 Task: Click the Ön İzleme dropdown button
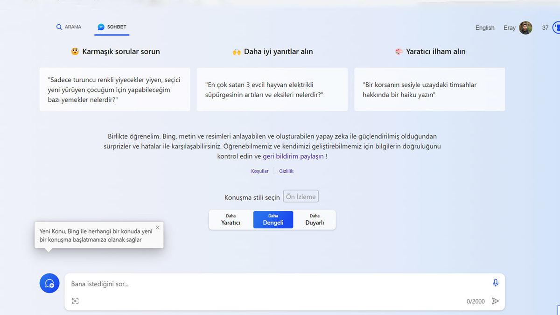point(301,196)
